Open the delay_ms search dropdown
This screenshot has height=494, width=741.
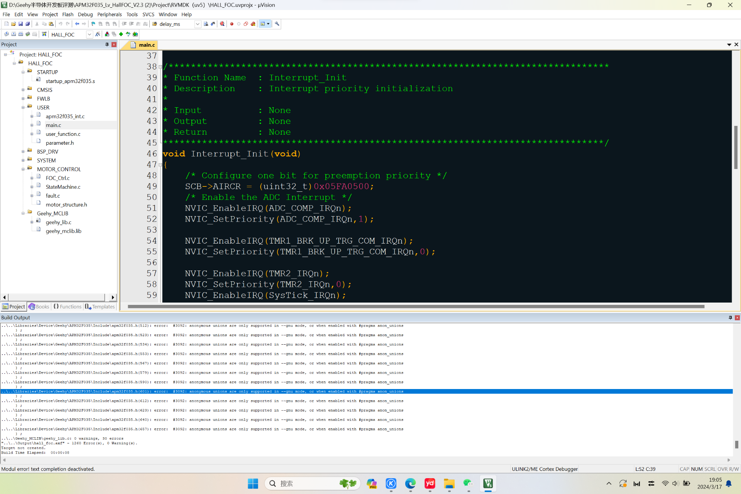[x=198, y=24]
